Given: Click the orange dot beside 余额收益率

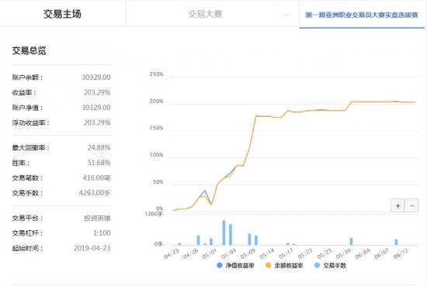Looking at the screenshot, I should (x=269, y=265).
